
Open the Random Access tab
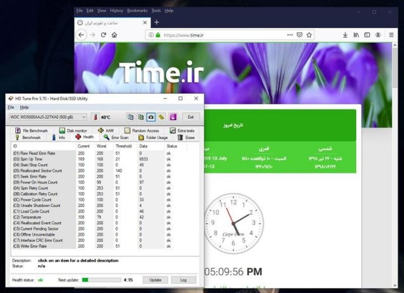click(141, 131)
